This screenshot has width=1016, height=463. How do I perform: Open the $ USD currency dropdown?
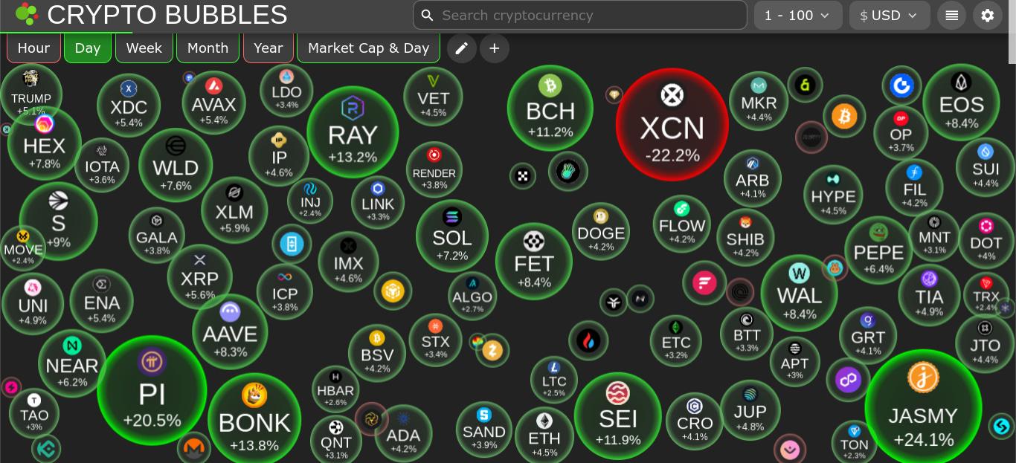890,15
